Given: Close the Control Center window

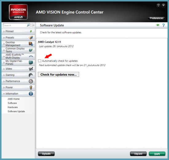Looking at the screenshot, I should coord(163,6).
